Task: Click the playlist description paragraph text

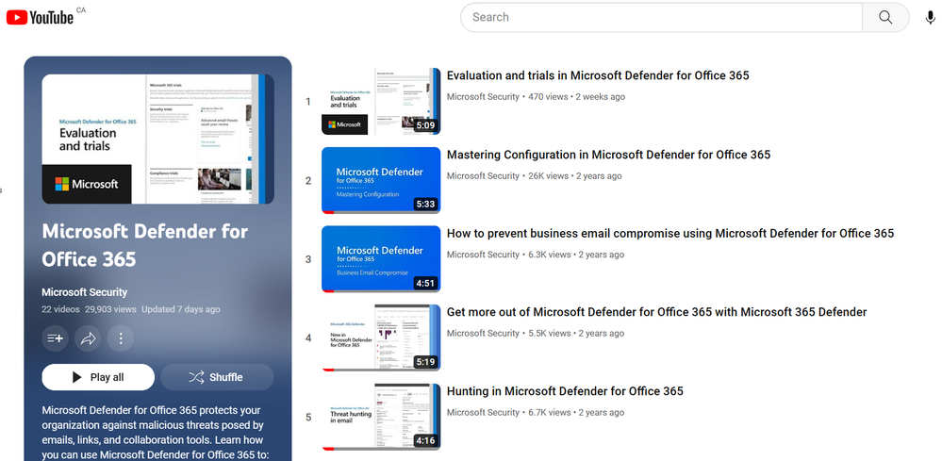Action: tap(156, 432)
